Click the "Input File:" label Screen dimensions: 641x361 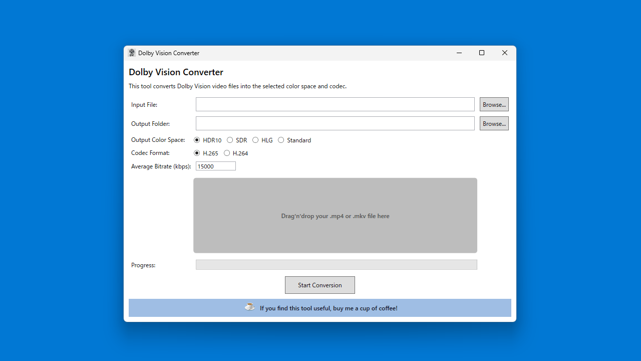click(144, 105)
